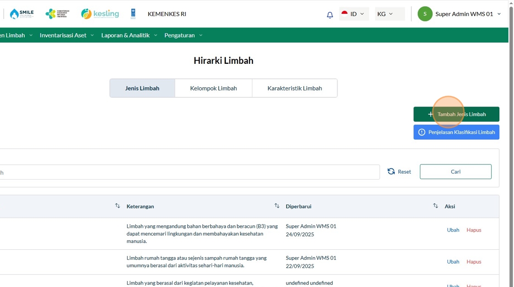Click the UNDP logo icon
Viewport: 514px width, 287px height.
point(133,14)
